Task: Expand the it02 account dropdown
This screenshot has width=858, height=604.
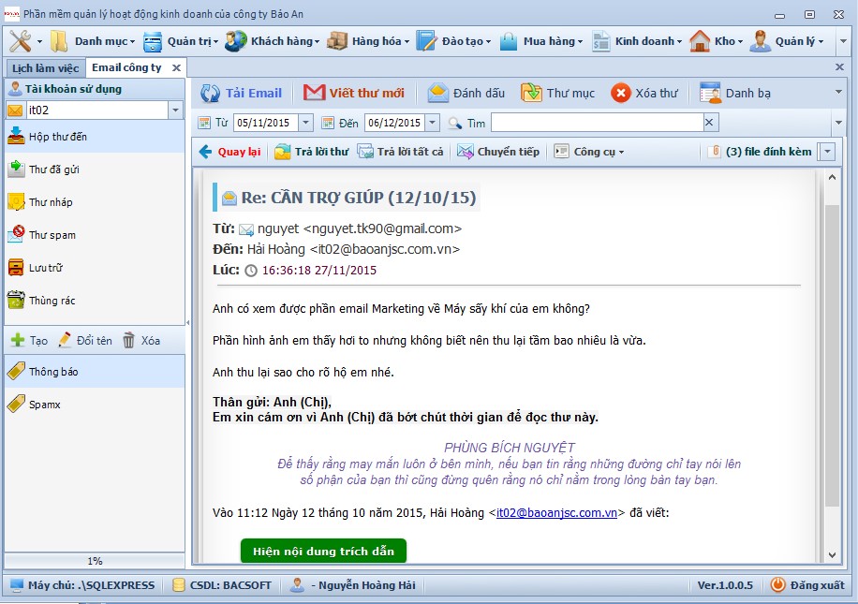Action: point(176,110)
